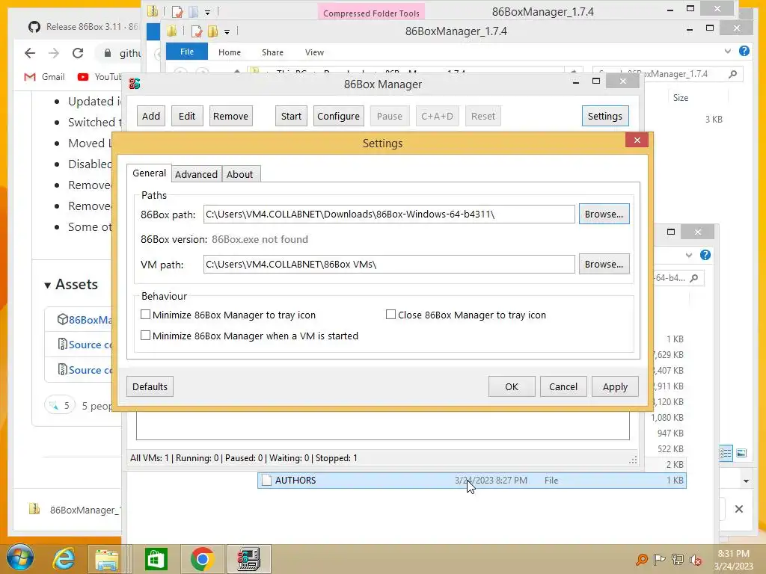Browse for the 86Box path
Image resolution: width=766 pixels, height=574 pixels.
tap(604, 214)
